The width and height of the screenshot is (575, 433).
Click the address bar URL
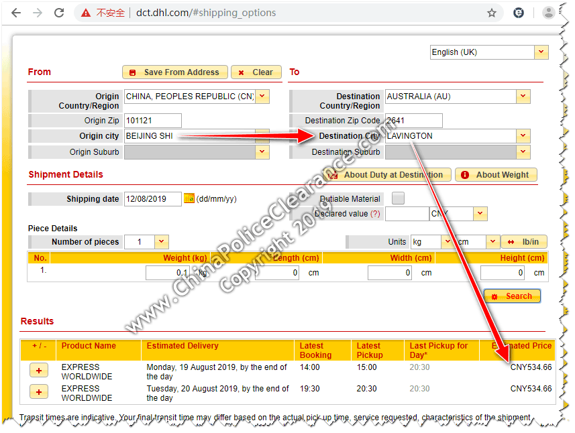tap(206, 13)
